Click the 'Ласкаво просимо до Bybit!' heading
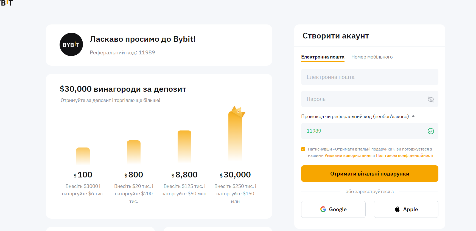The image size is (476, 231). (x=143, y=39)
